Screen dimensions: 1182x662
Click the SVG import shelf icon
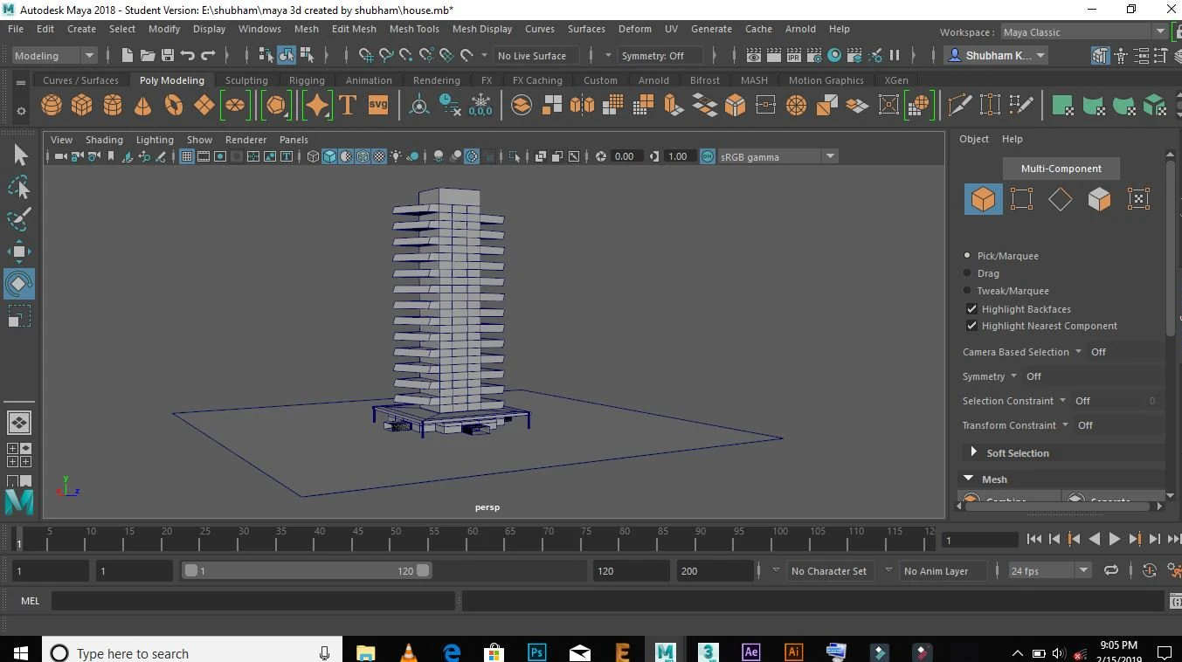pos(378,106)
